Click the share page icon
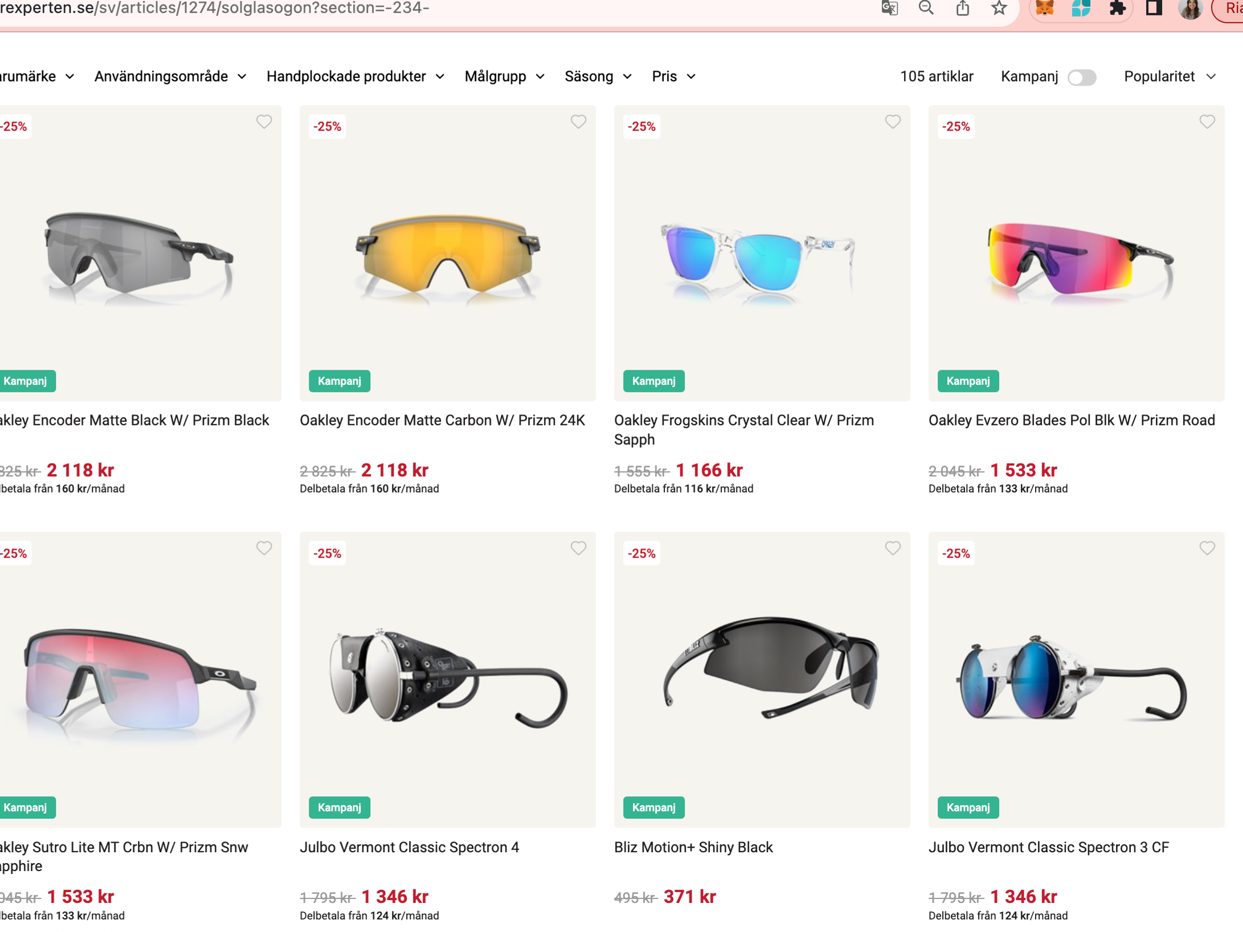This screenshot has width=1243, height=932. [962, 8]
